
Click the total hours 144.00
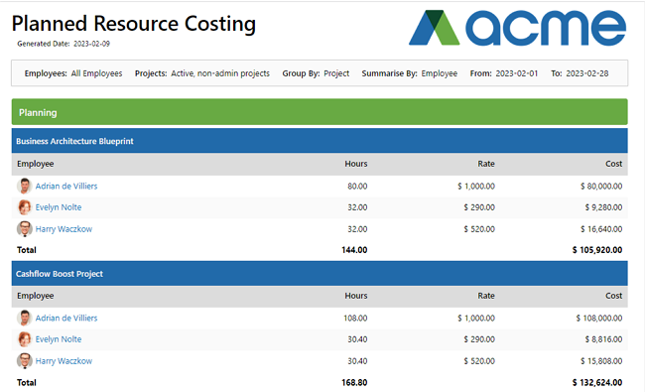point(354,250)
